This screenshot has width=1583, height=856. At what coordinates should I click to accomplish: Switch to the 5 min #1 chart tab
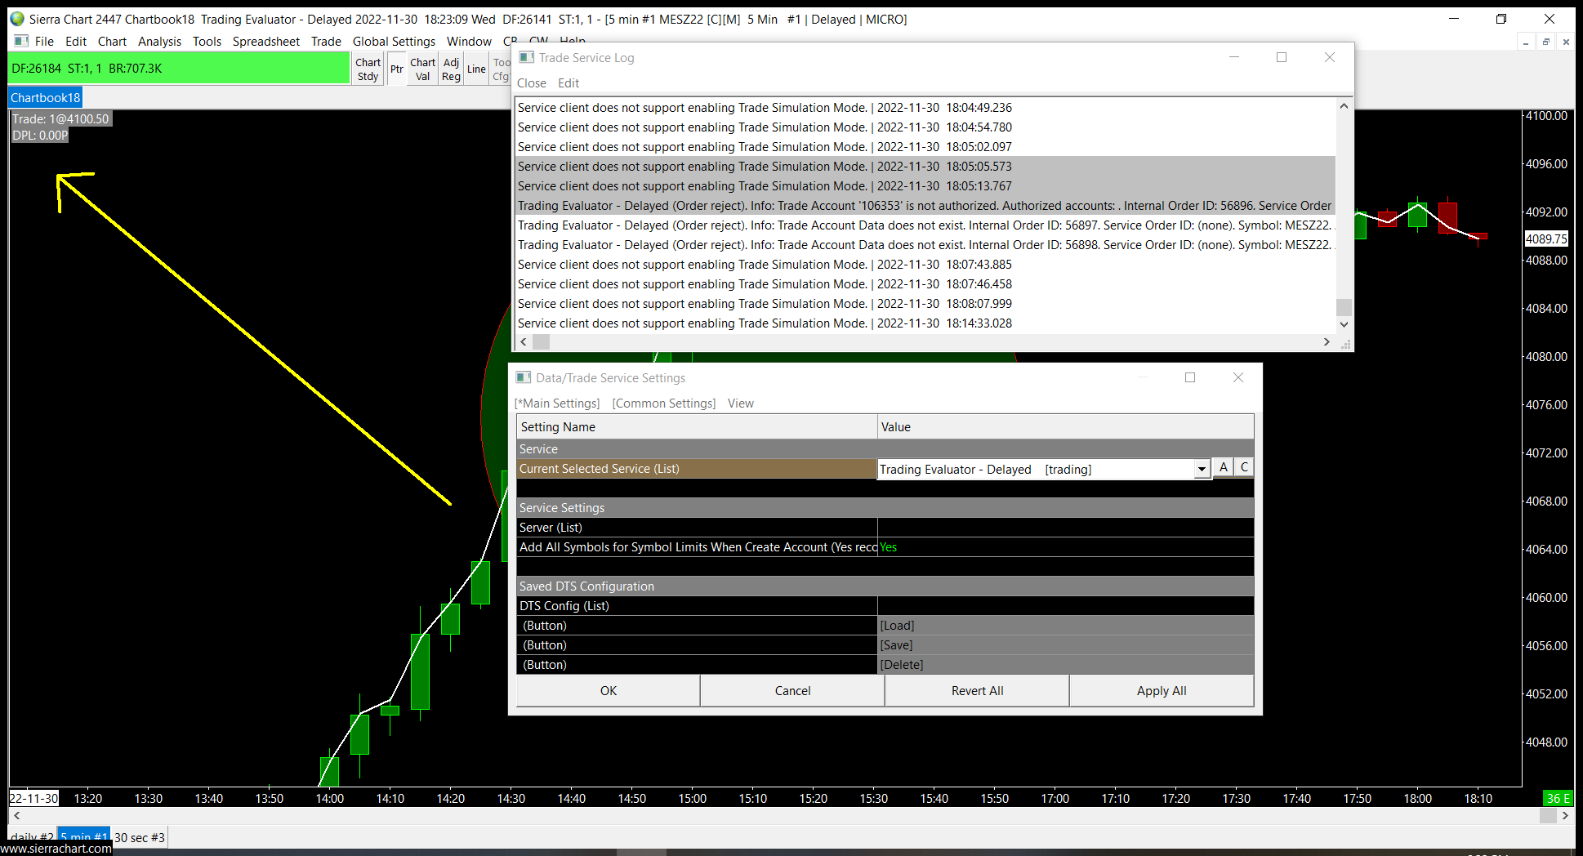(x=83, y=837)
